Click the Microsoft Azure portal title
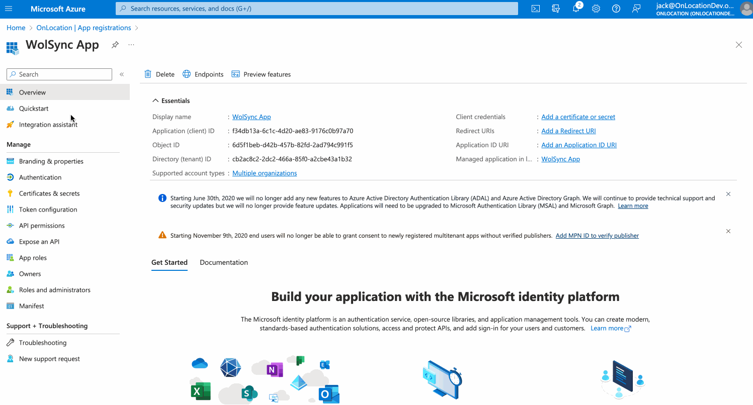Viewport: 753px width, 405px height. pos(58,9)
